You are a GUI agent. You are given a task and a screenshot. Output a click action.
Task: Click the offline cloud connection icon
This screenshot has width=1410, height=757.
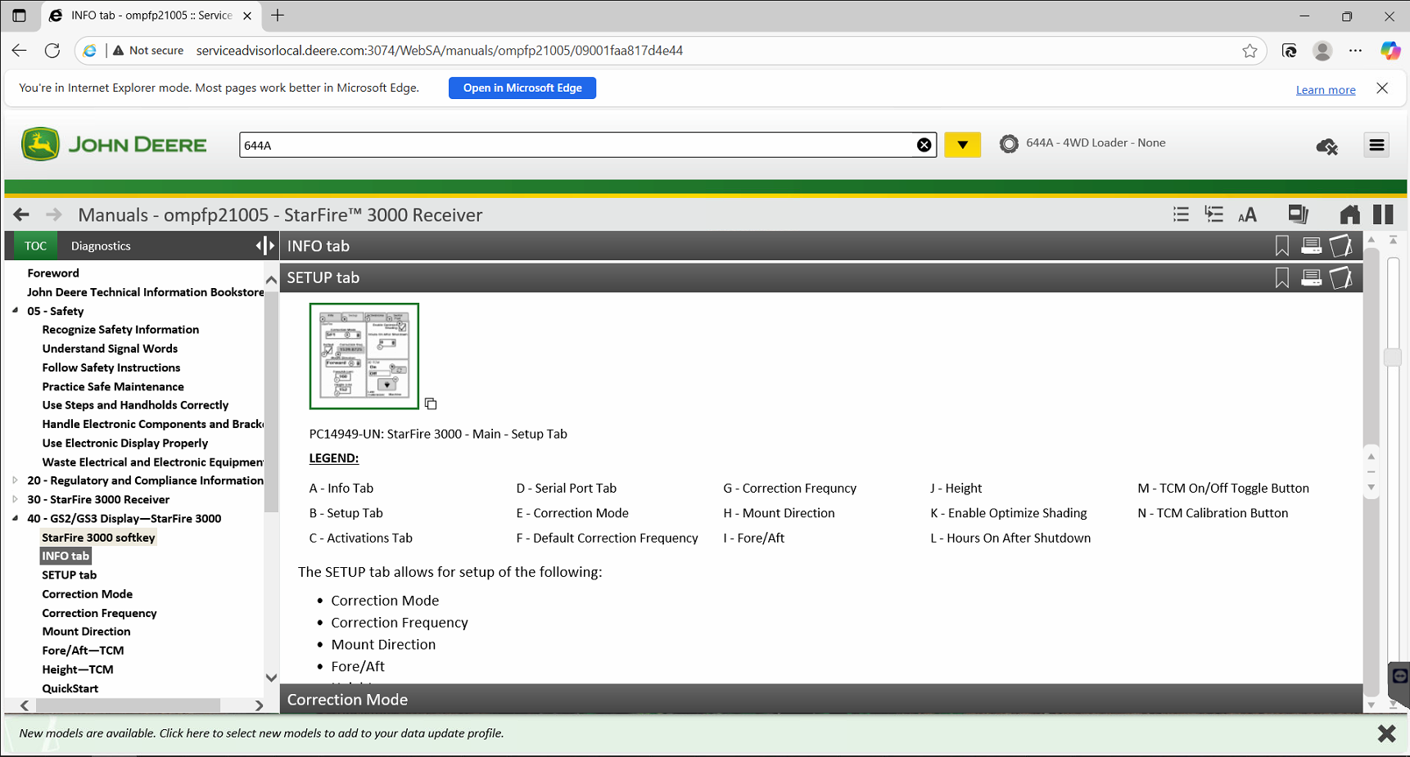(1326, 146)
